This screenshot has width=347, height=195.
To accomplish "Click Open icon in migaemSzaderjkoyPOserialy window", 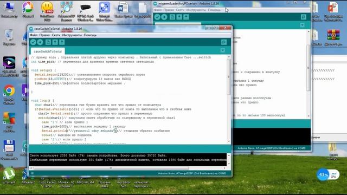I will point(179,17).
